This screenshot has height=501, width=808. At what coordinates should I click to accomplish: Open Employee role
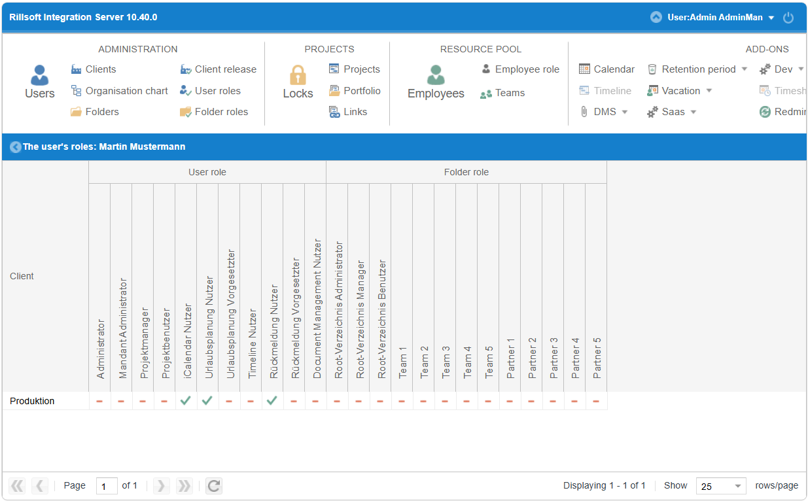pyautogui.click(x=520, y=69)
